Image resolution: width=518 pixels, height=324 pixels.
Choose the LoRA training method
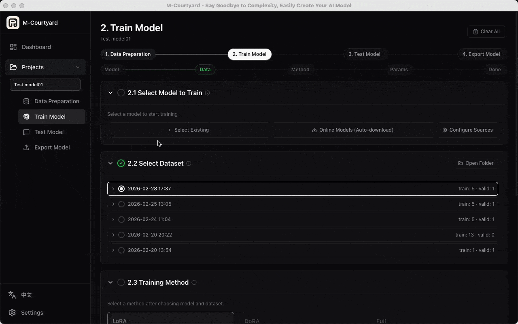tap(171, 318)
